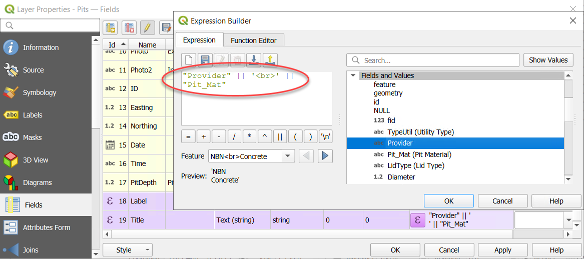The image size is (584, 259).
Task: Click Cancel in Layer Properties window
Action: pos(449,250)
